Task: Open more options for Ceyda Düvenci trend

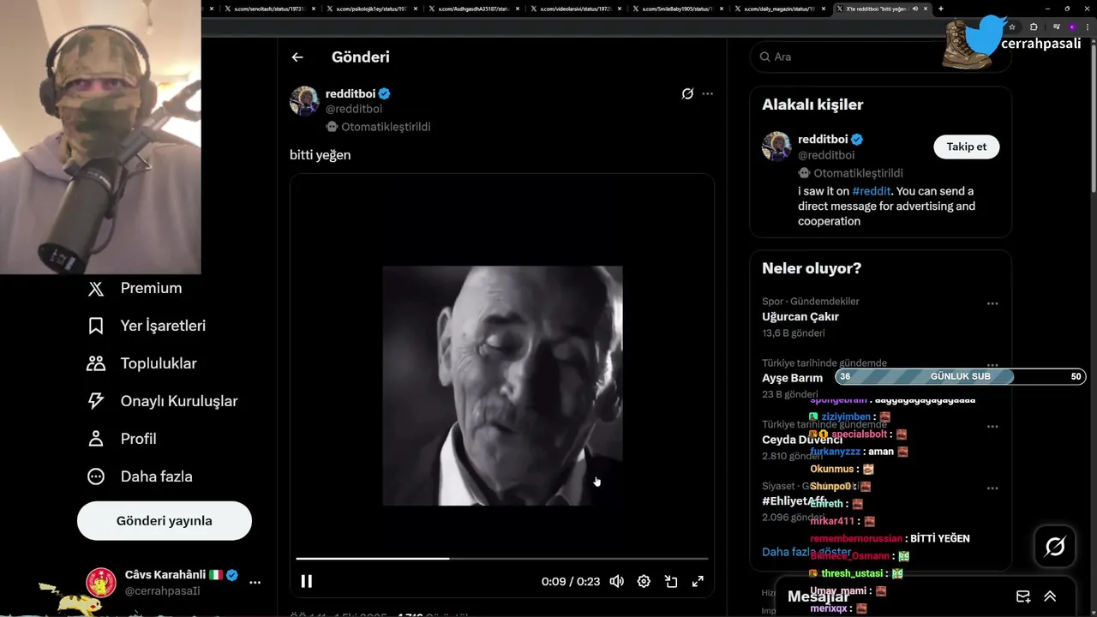Action: click(992, 427)
